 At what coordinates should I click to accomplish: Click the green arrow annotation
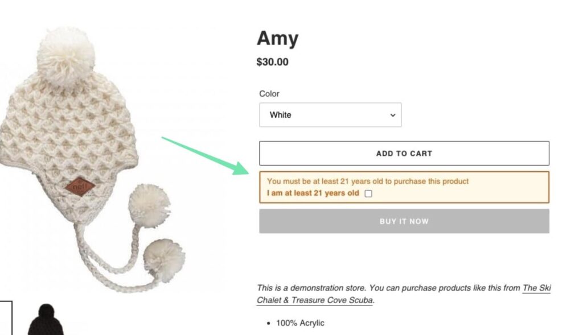205,155
